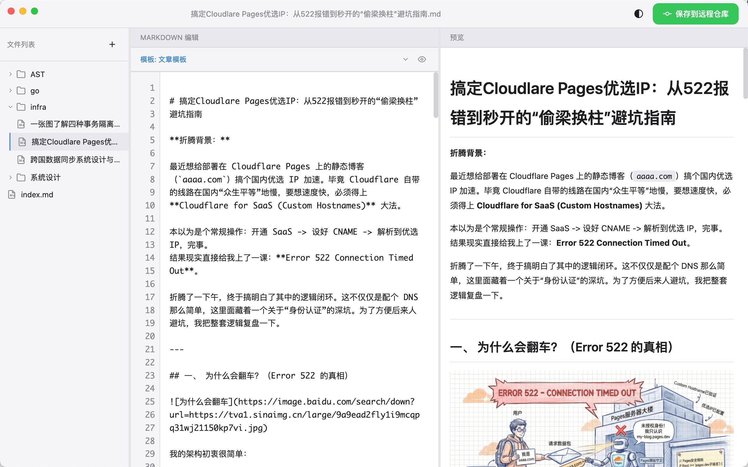Open 一张图了解四种事务隔离 file
This screenshot has height=467, width=748.
click(x=75, y=124)
